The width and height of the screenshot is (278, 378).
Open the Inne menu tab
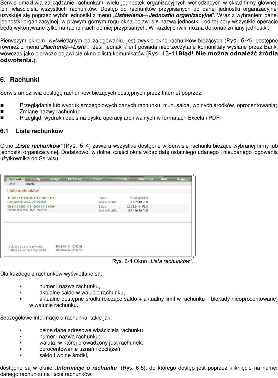[164, 179]
